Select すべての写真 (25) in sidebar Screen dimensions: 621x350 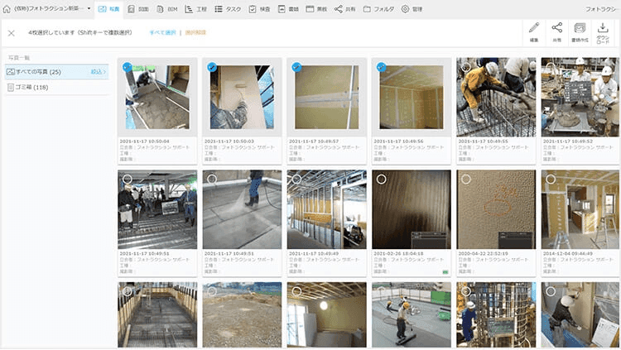pos(56,72)
